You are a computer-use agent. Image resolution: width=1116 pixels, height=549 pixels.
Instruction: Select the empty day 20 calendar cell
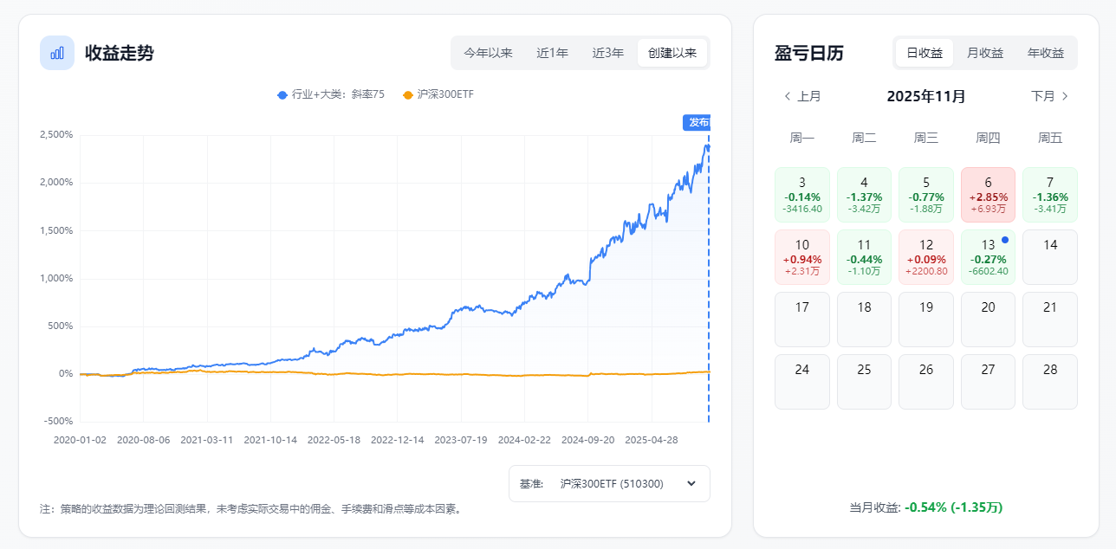click(988, 320)
